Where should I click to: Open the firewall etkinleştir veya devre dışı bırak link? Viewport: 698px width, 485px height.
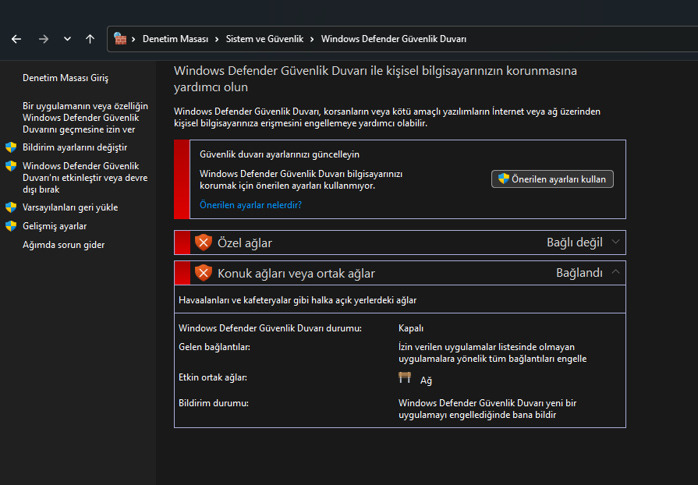85,178
